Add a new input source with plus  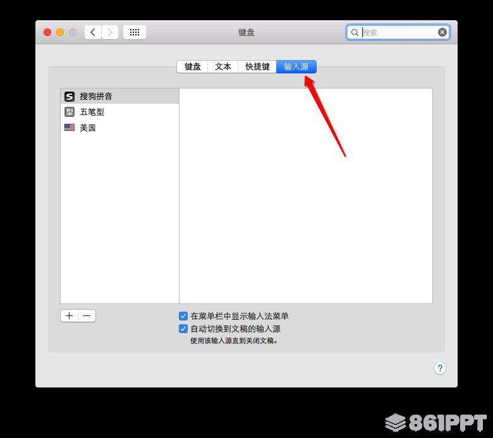coord(69,315)
